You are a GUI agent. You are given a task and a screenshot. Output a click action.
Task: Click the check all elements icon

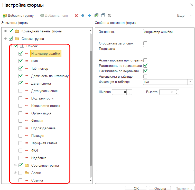96,15
